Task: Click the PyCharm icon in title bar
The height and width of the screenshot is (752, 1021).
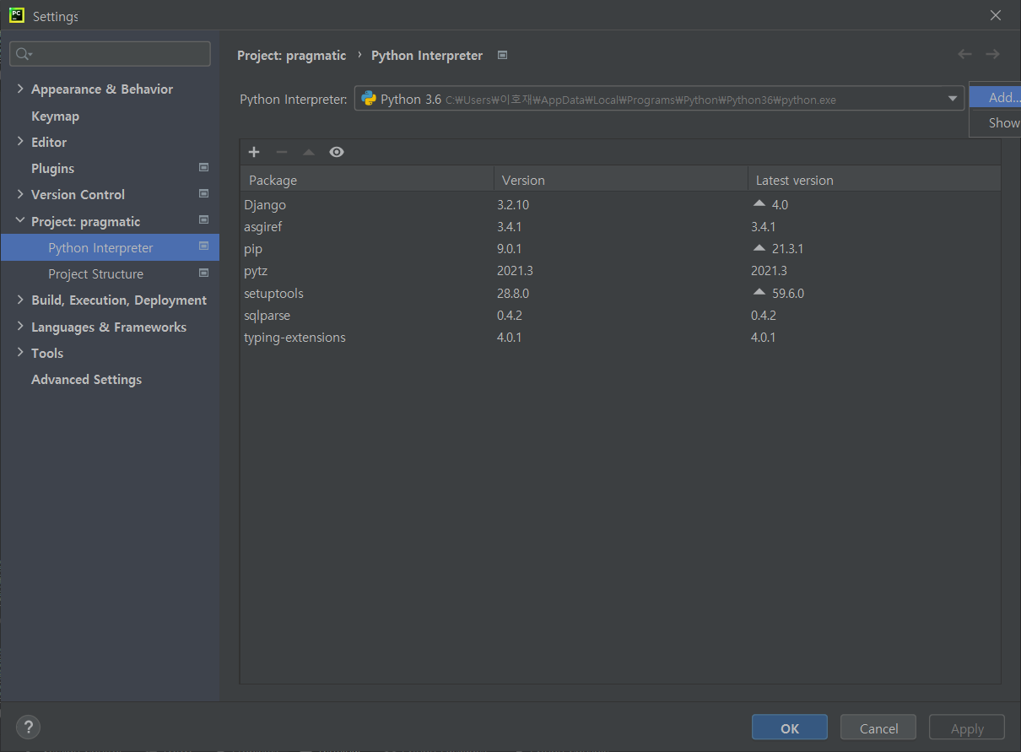Action: (x=16, y=15)
